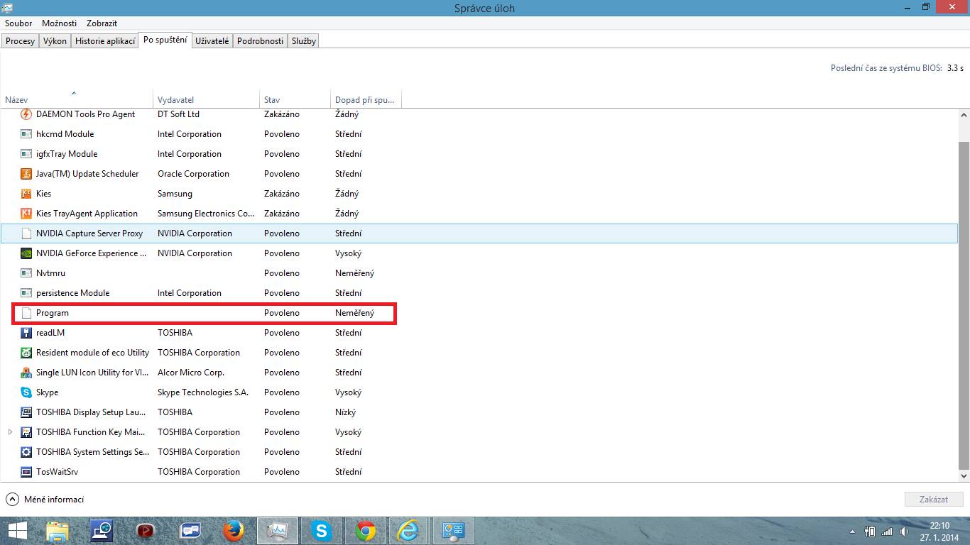This screenshot has width=970, height=545.
Task: Select the DAEMON Tools Pro Agent icon
Action: pyautogui.click(x=26, y=114)
